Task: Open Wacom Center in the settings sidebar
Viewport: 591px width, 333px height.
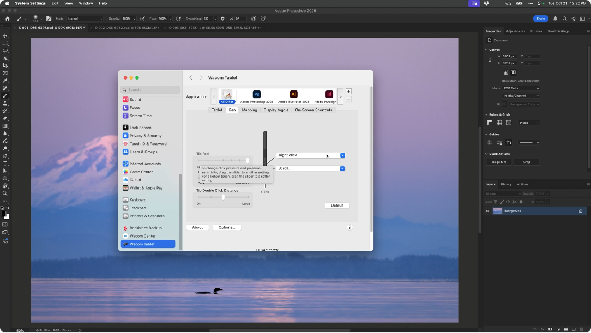Action: point(142,236)
